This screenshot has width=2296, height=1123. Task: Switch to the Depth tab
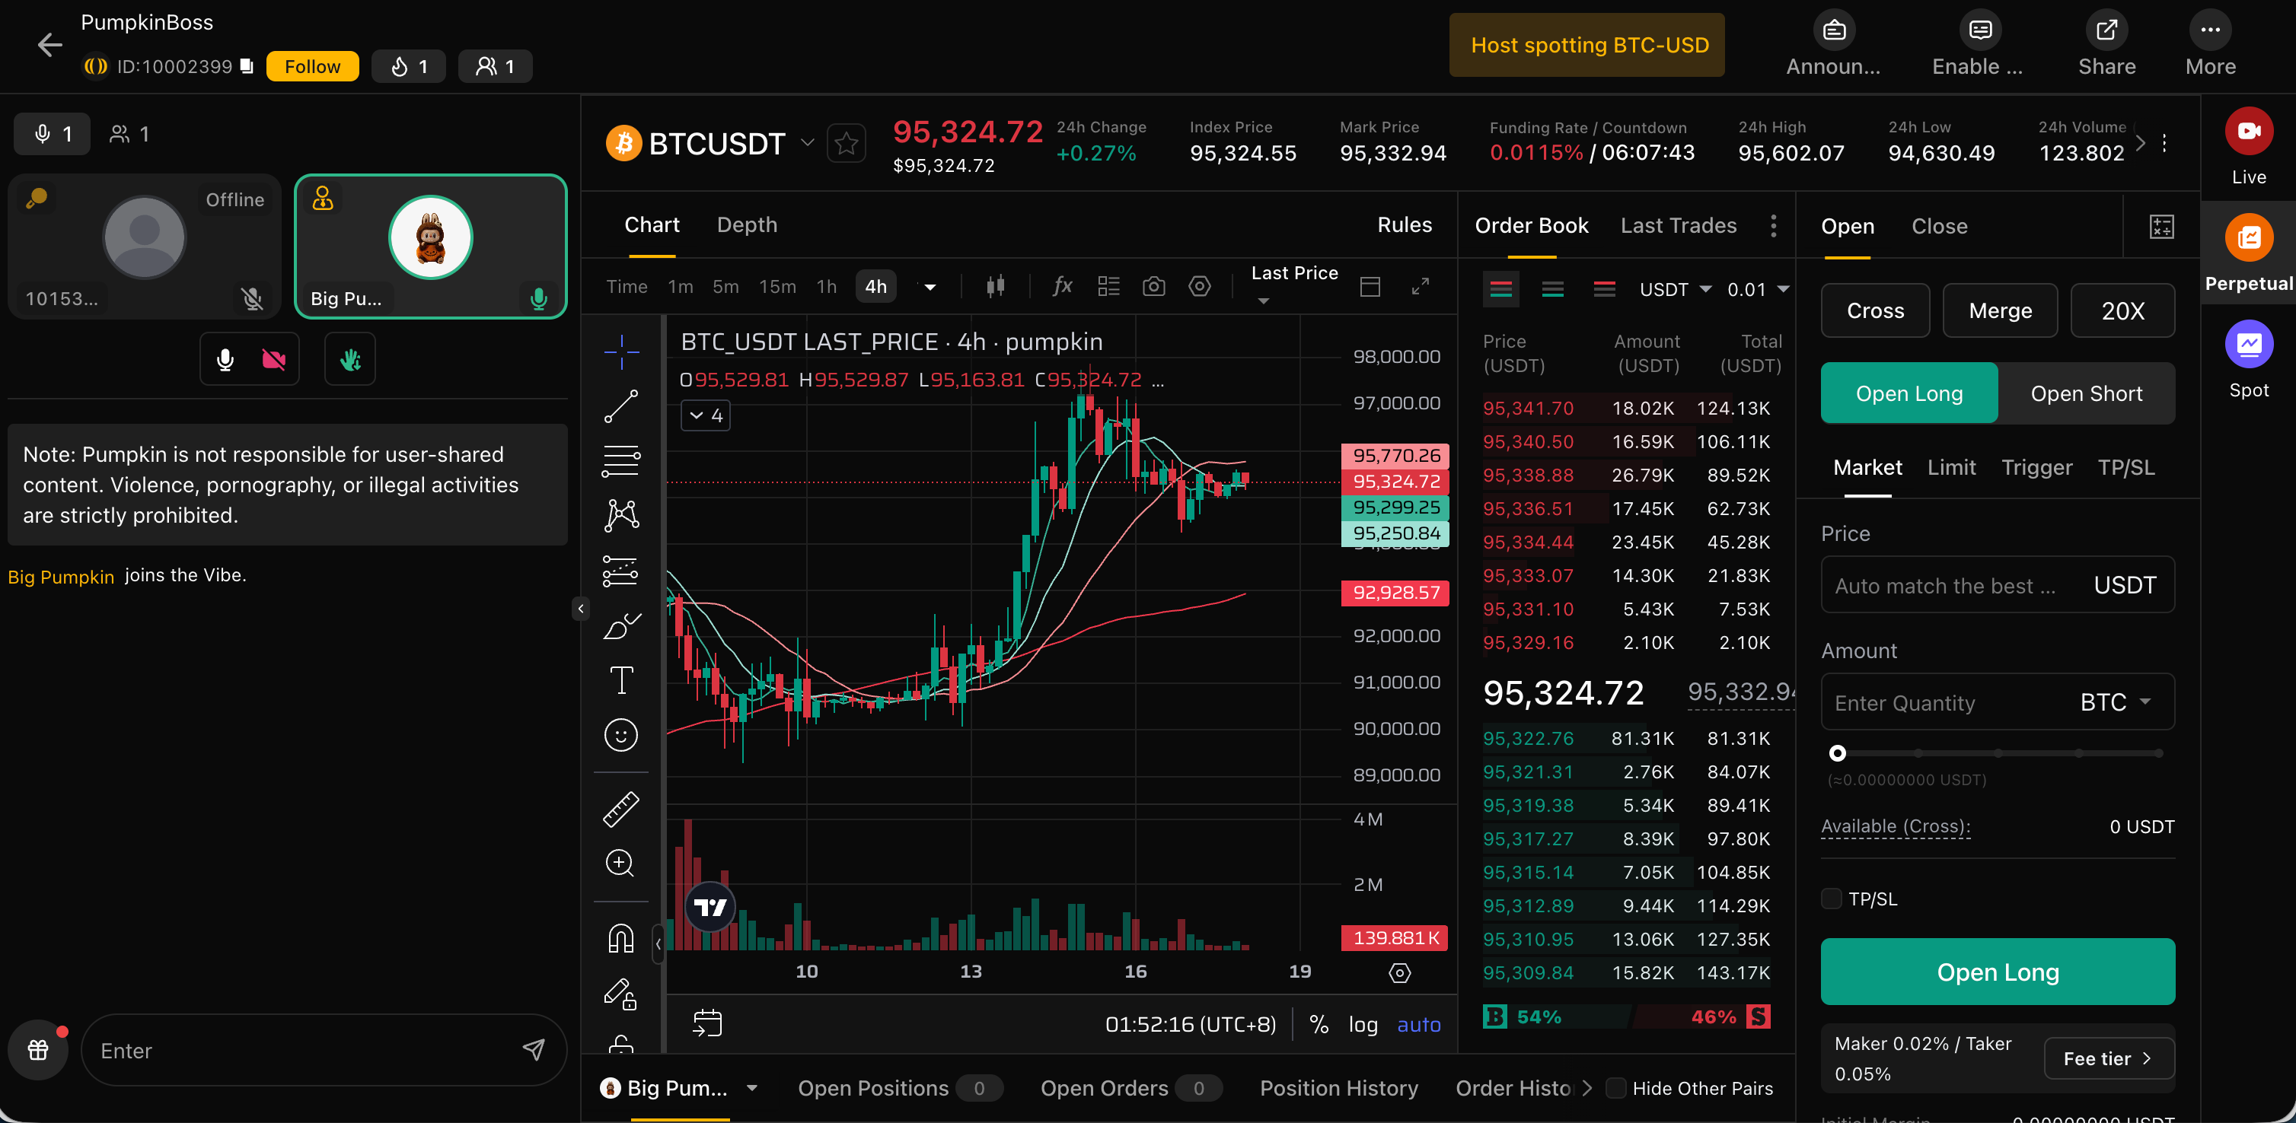[x=747, y=225]
